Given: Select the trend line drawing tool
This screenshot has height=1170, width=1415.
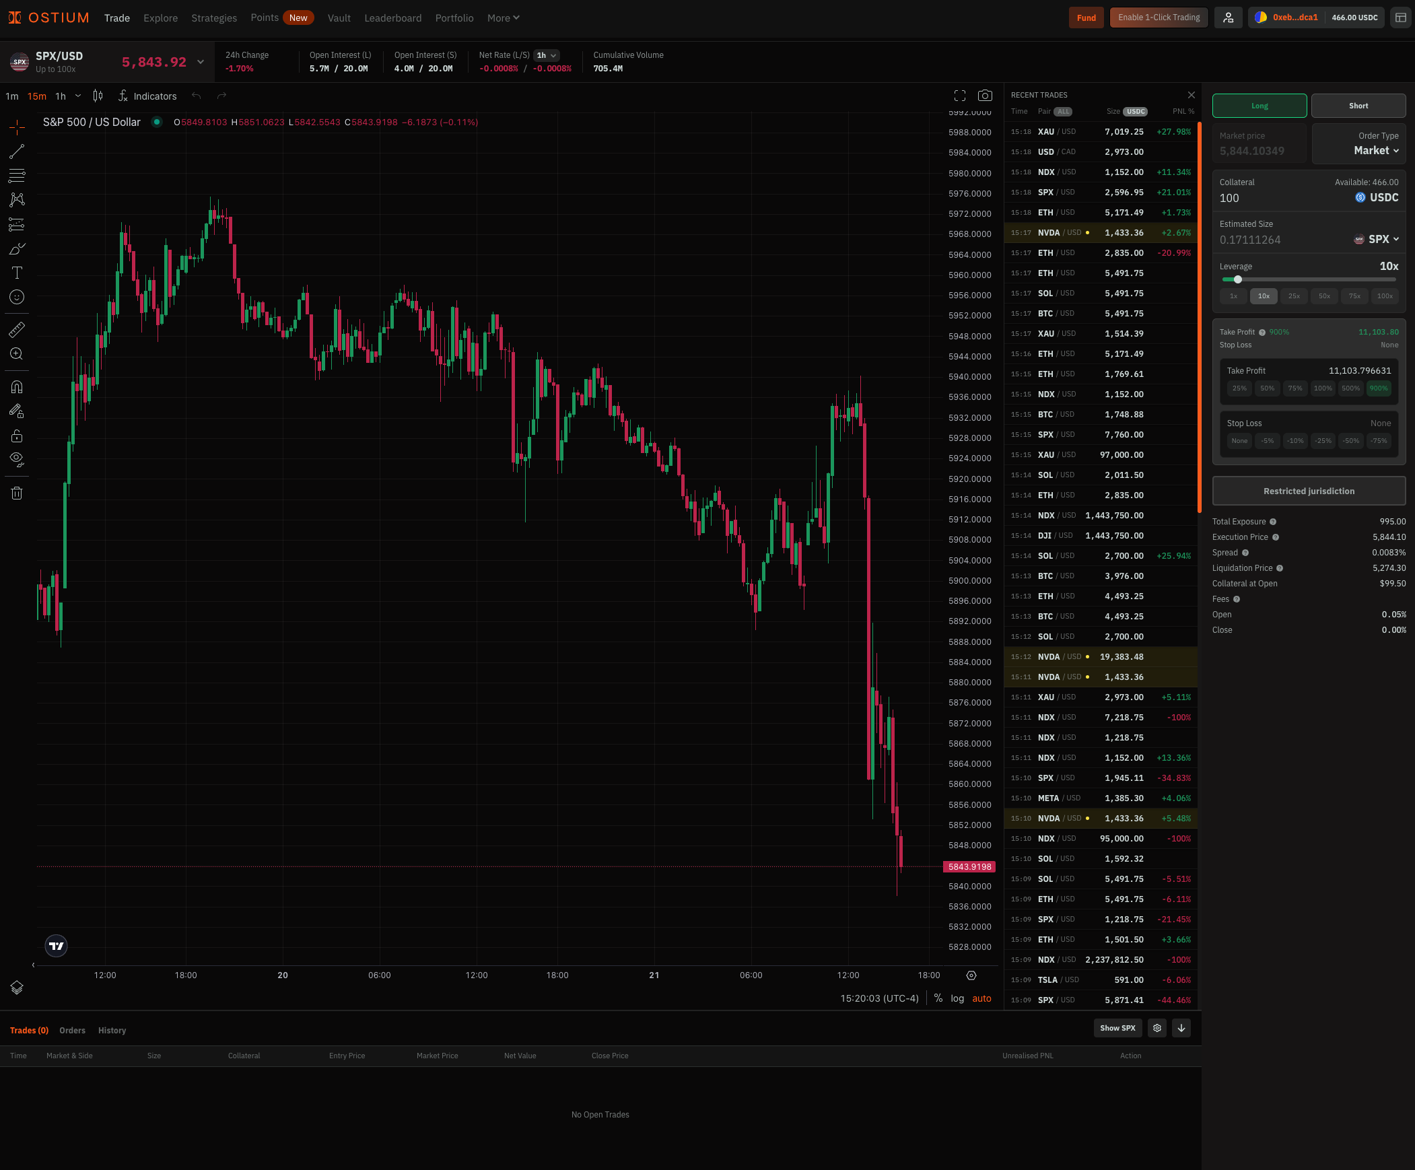Looking at the screenshot, I should click(16, 151).
